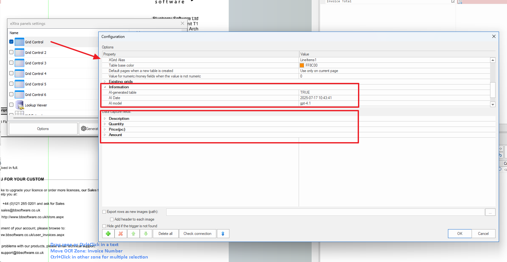This screenshot has width=507, height=262.
Task: Check Add header to each image
Action: pyautogui.click(x=112, y=219)
